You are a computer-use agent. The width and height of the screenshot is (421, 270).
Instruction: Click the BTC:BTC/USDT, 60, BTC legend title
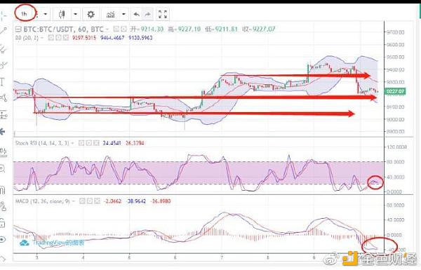[63, 29]
